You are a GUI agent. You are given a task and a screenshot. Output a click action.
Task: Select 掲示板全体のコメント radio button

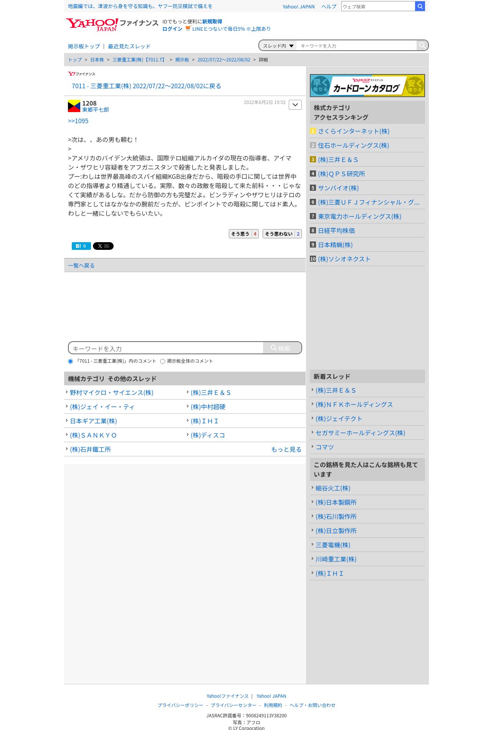(x=162, y=361)
